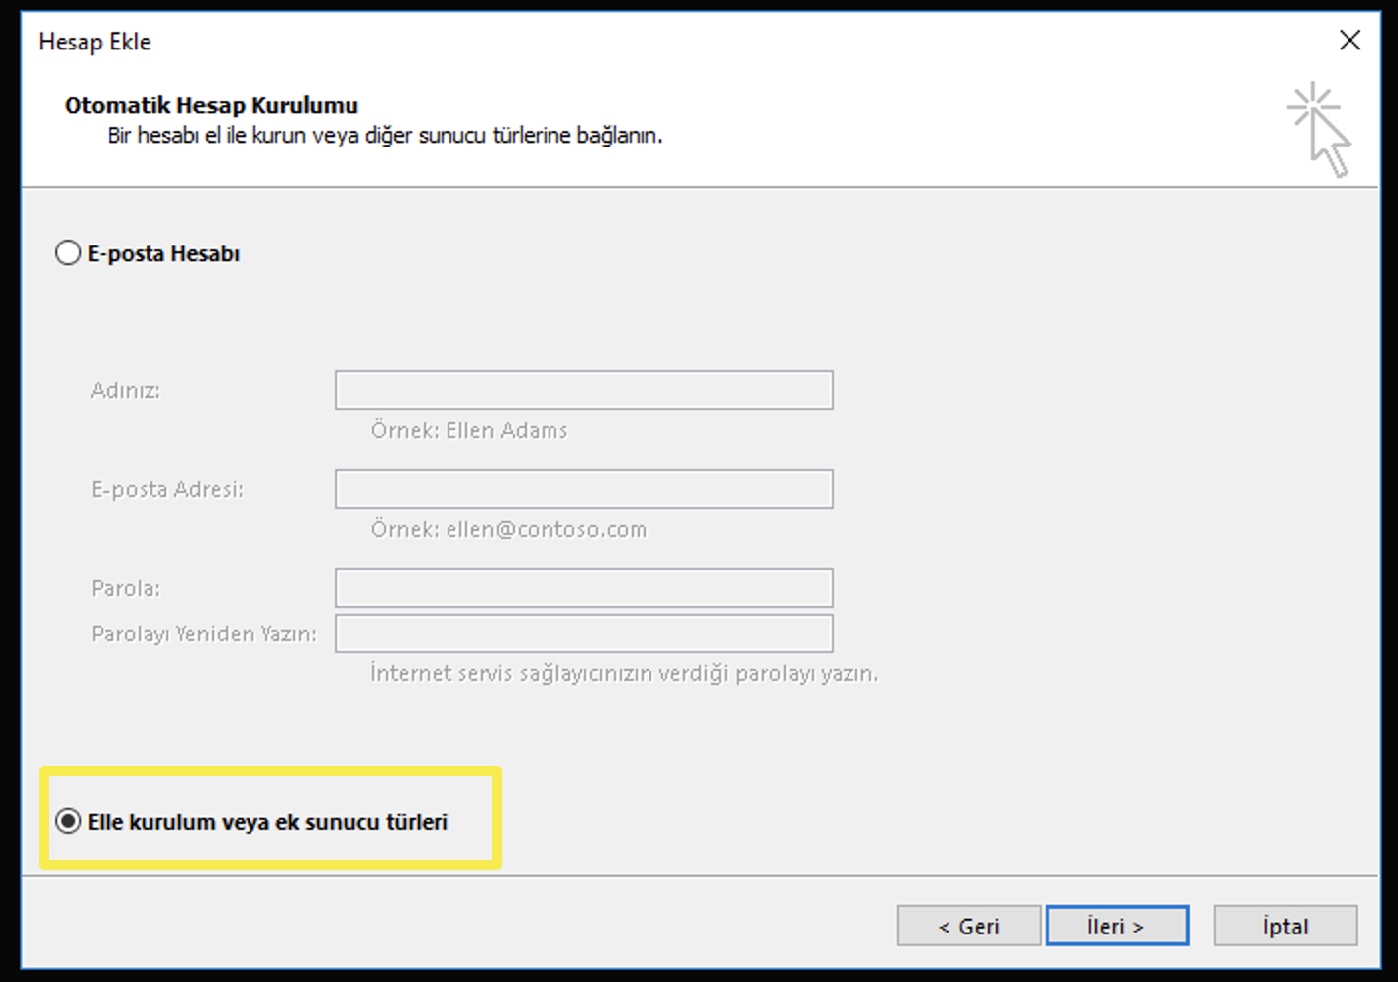The image size is (1398, 982).
Task: Click the Hesap Ekle title bar text
Action: click(x=95, y=42)
